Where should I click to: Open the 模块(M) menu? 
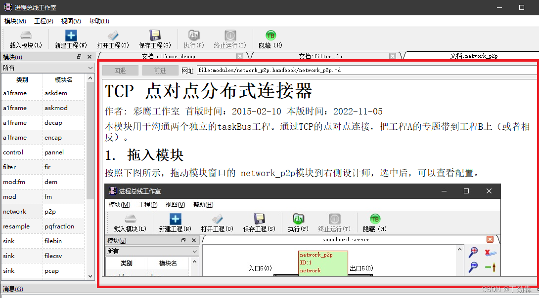click(x=15, y=21)
